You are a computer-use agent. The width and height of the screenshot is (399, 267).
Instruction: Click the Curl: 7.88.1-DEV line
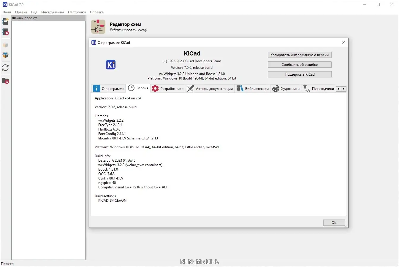tap(111, 178)
